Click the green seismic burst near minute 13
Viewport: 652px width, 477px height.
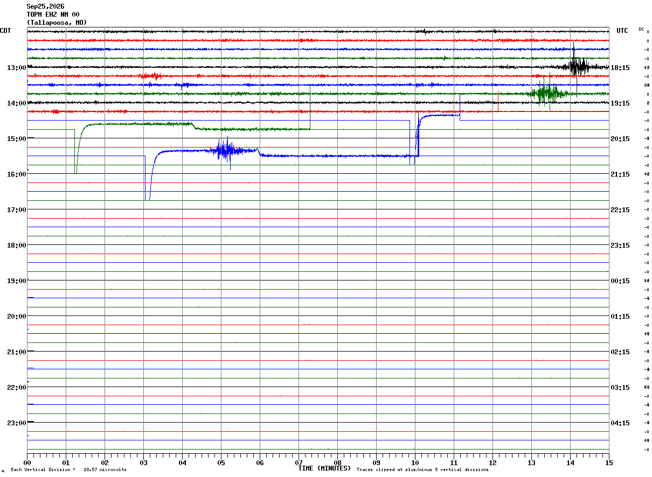[x=547, y=93]
